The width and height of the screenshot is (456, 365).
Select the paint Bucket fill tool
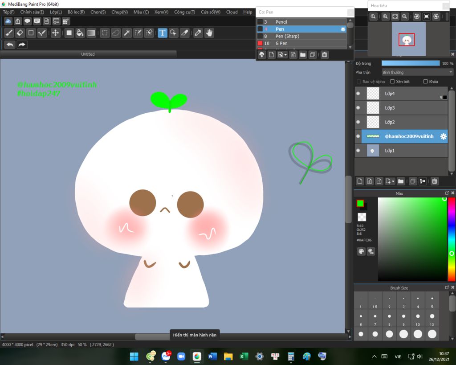click(80, 33)
